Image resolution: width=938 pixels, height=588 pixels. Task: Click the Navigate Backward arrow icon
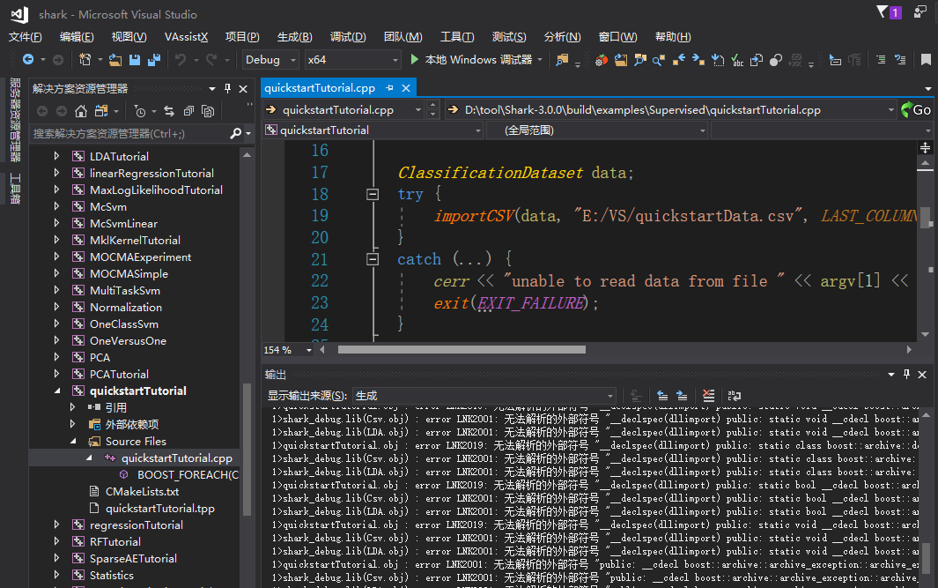click(x=28, y=61)
